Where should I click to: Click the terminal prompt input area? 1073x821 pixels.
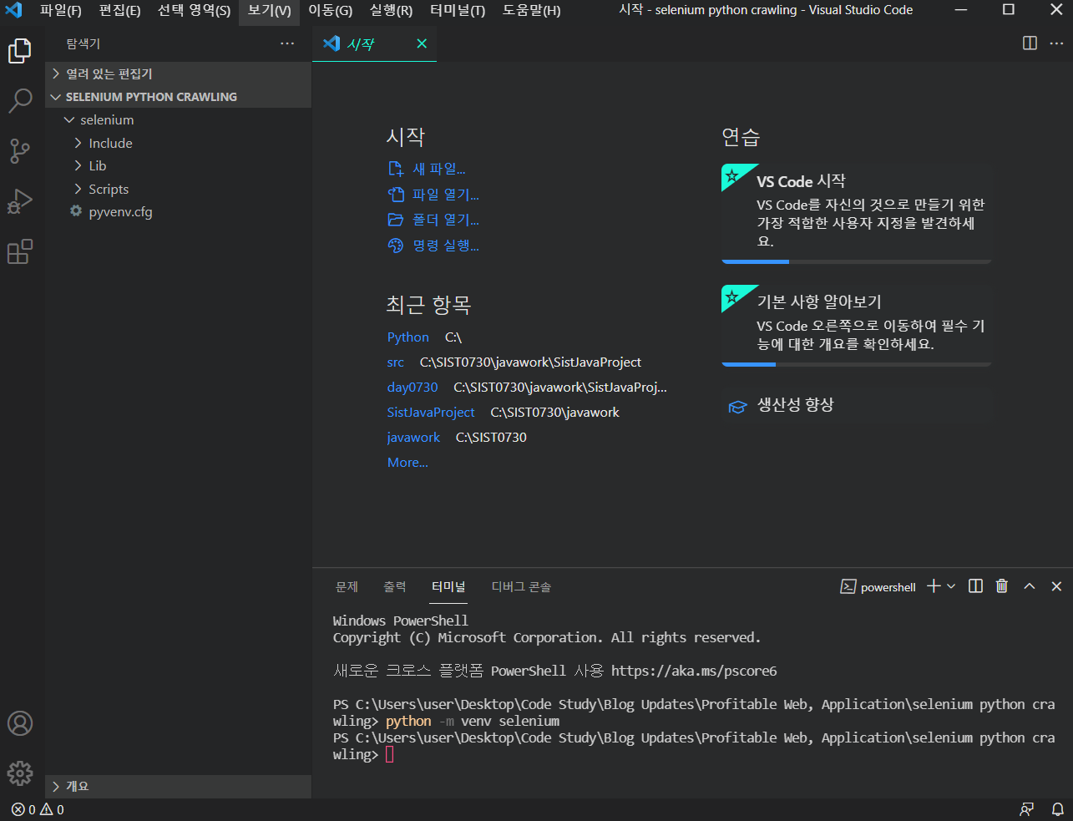pyautogui.click(x=389, y=755)
